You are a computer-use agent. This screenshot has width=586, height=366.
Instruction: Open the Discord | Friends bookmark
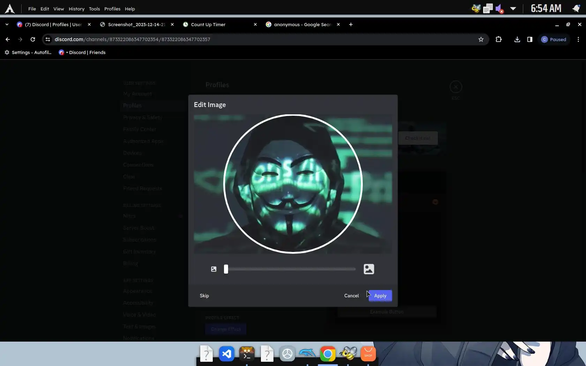(x=82, y=52)
